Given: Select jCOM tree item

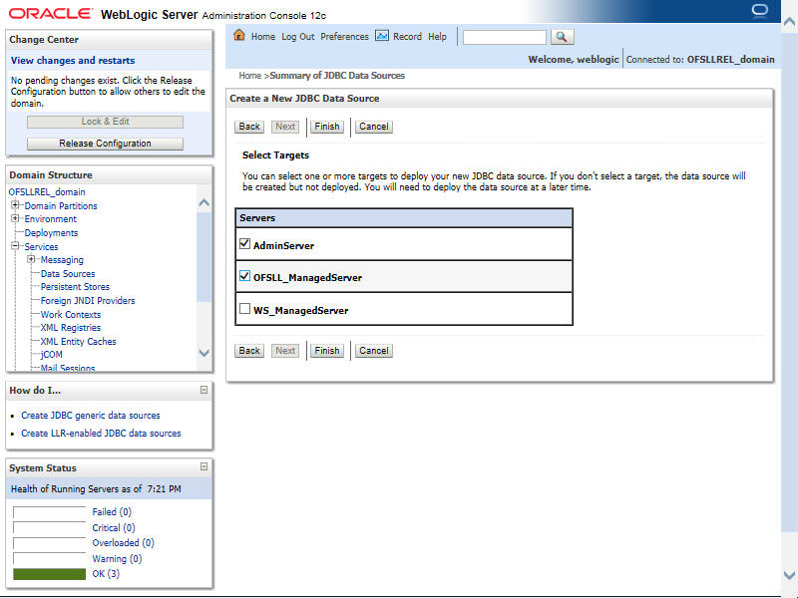Looking at the screenshot, I should point(52,355).
